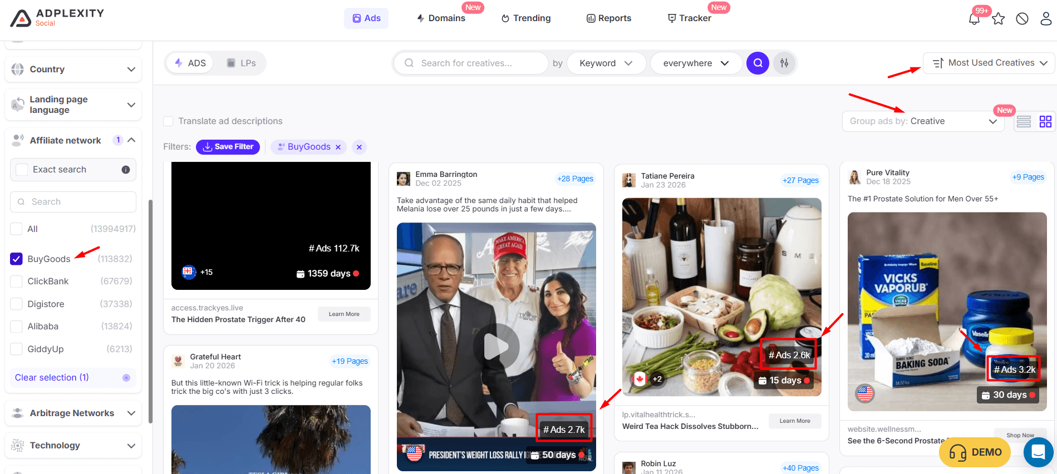Toggle Translate ad descriptions checkbox

click(168, 121)
